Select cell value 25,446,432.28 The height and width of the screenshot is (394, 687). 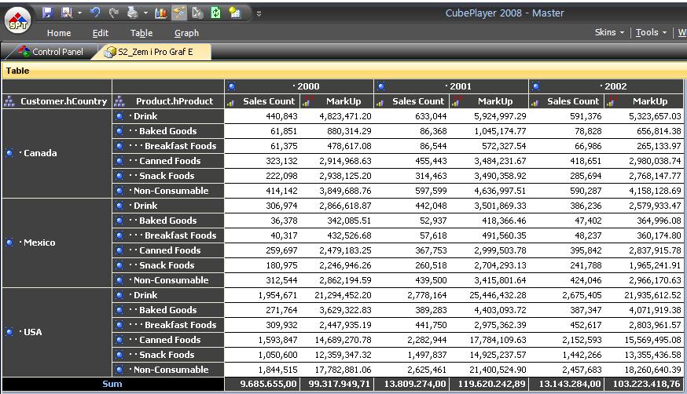[498, 295]
